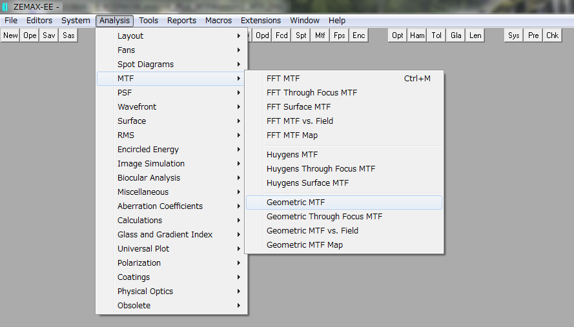Click the Spt spot diagram toolbar button
Image resolution: width=574 pixels, height=327 pixels.
pos(301,35)
